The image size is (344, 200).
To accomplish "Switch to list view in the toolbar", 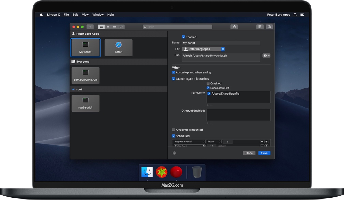I will [114, 26].
